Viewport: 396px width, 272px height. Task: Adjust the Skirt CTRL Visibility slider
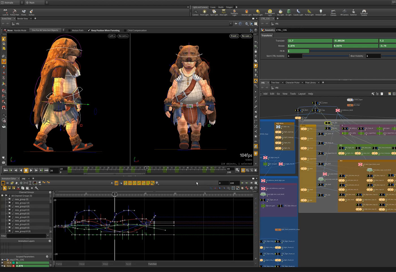pyautogui.click(x=326, y=56)
